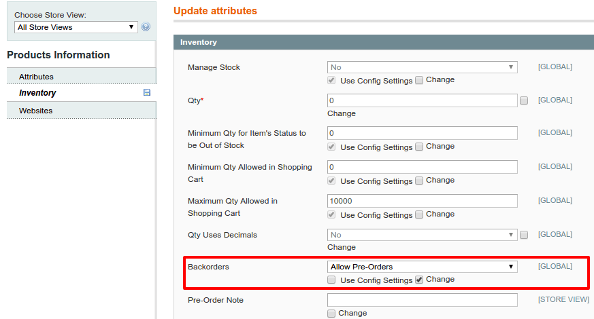Click the help icon beside store view selector

(x=145, y=27)
